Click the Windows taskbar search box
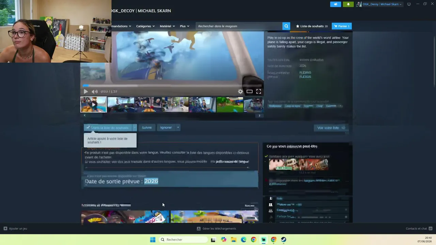This screenshot has width=436, height=245. tap(183, 240)
